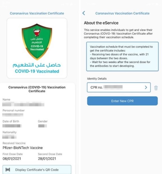Tap the certificate title beside back arrow

tap(122, 13)
